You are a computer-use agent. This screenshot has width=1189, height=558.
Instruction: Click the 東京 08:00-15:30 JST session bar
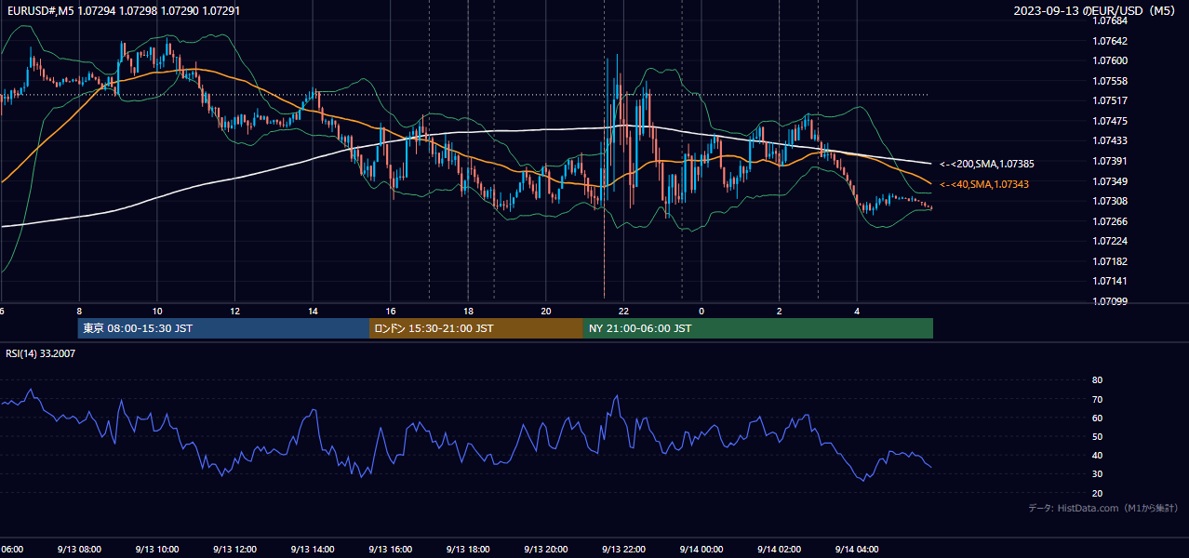(x=223, y=328)
